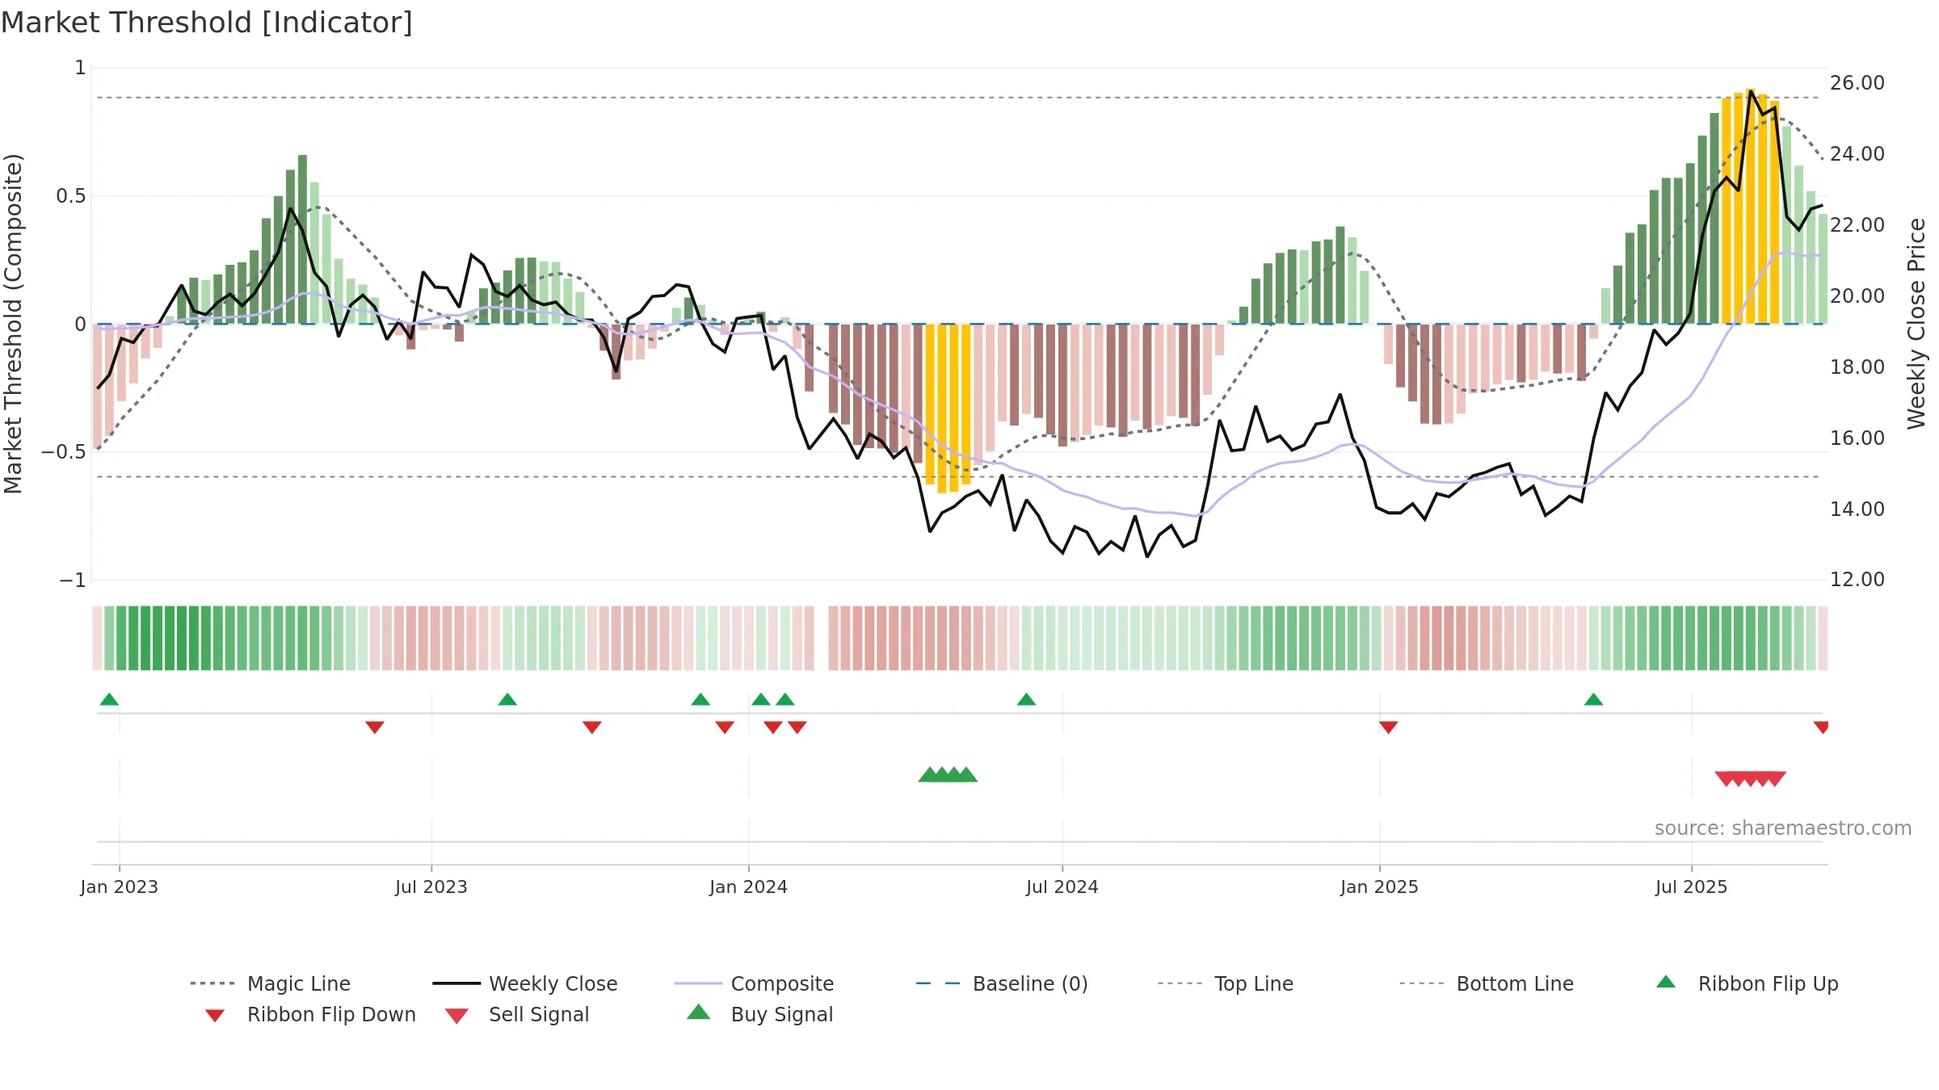Click the 0.5 left axis label
The image size is (1939, 1090).
[x=71, y=196]
